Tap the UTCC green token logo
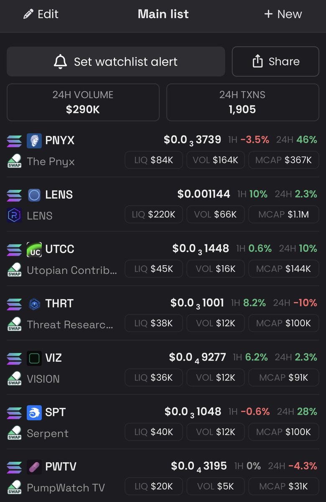Image resolution: width=326 pixels, height=502 pixels. tap(34, 249)
